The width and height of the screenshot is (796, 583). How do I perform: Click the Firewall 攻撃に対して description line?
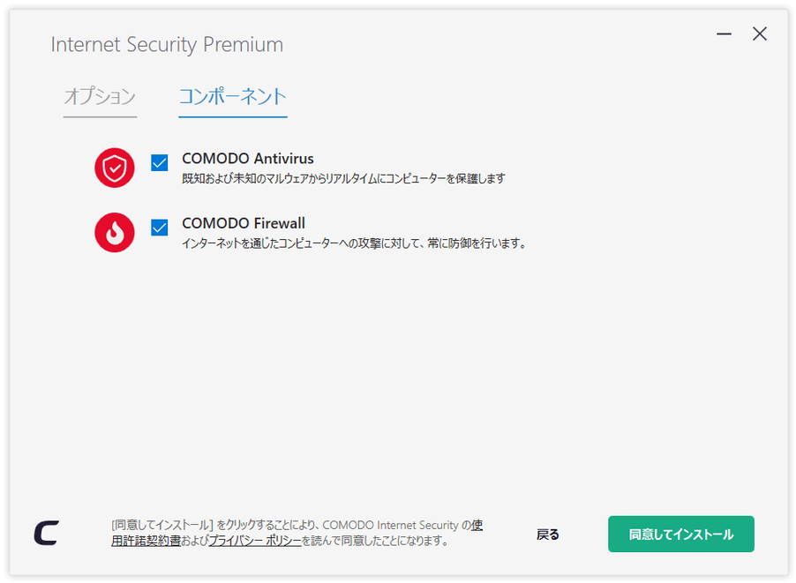coord(355,243)
